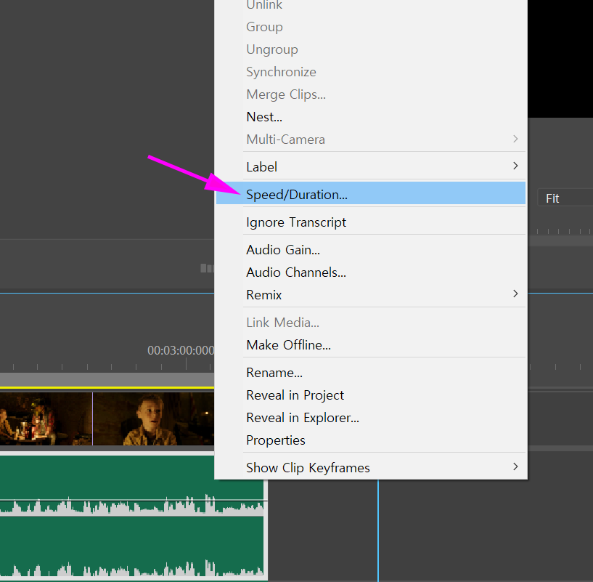593x582 pixels.
Task: Select Nest... menu entry
Action: (x=371, y=117)
